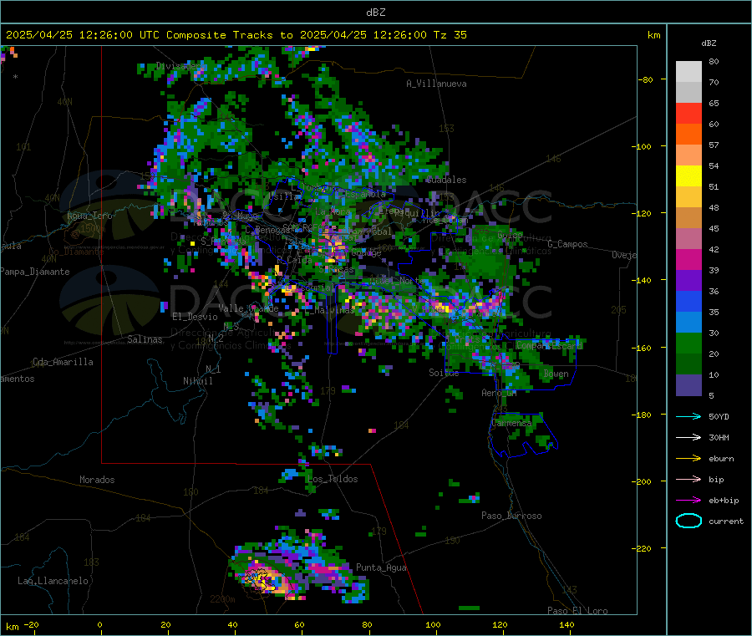Viewport: 752px width, 636px height.
Task: Click the cyan 50YD track arrow
Action: coord(688,416)
